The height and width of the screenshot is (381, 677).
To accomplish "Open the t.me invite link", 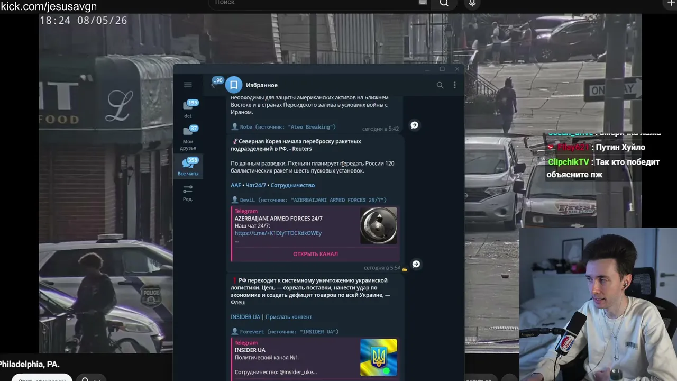I will point(278,233).
